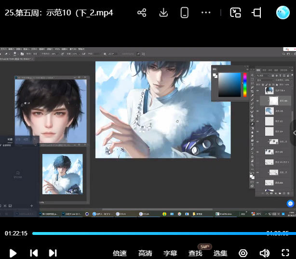Click the crop screenshot icon
The height and width of the screenshot is (259, 296).
pos(257,13)
